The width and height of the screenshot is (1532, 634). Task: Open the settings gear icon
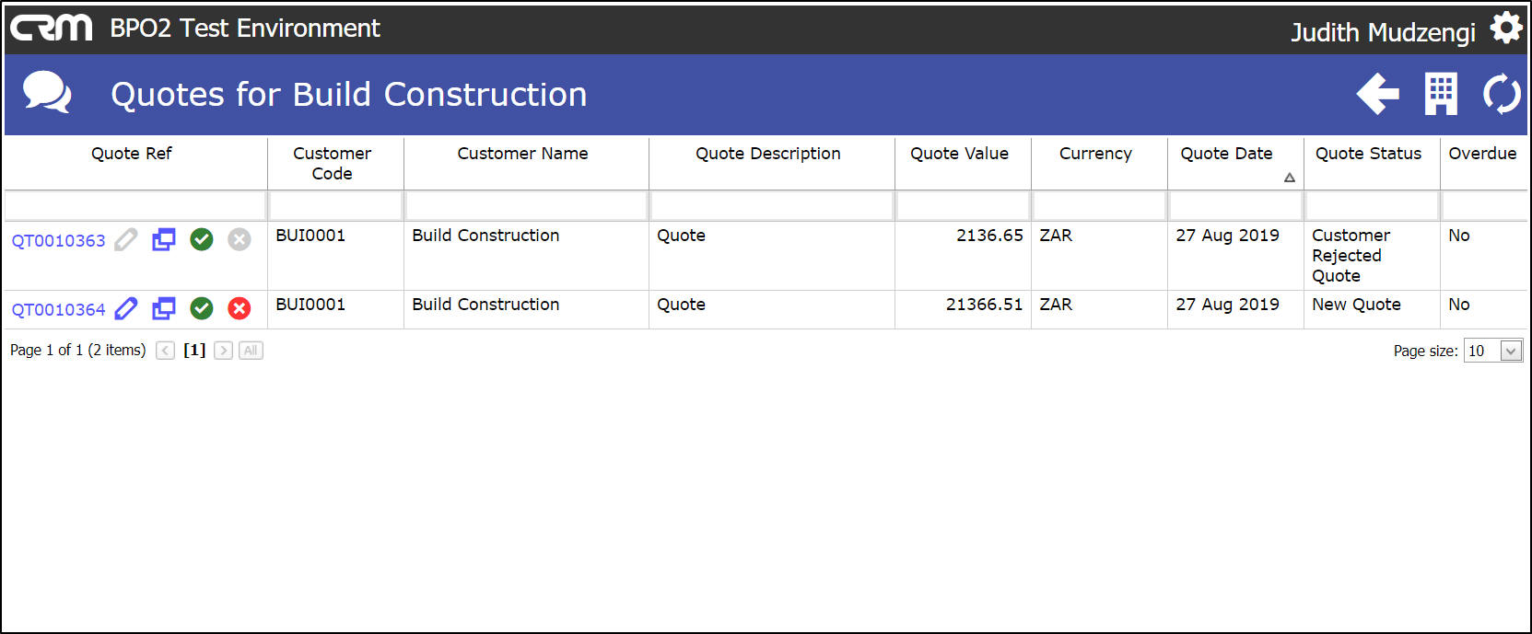coord(1506,29)
